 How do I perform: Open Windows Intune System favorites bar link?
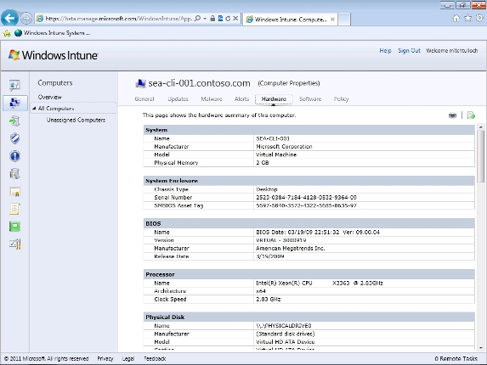click(x=53, y=33)
